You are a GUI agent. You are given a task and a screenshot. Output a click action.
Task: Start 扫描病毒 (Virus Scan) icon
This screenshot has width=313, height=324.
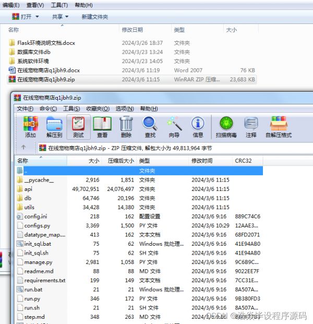226,127
